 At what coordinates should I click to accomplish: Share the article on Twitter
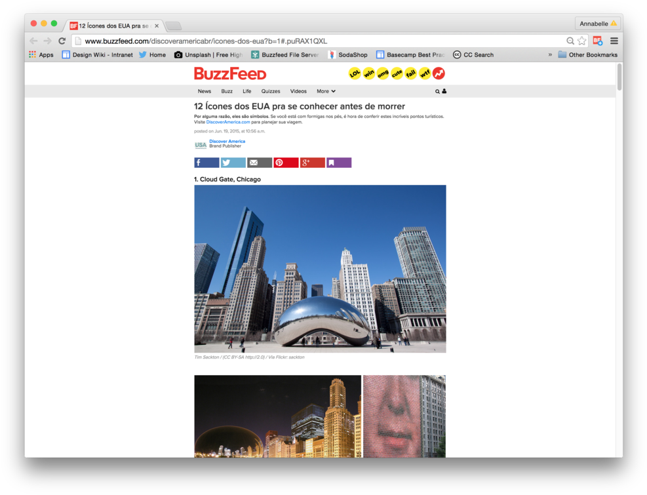[x=232, y=162]
